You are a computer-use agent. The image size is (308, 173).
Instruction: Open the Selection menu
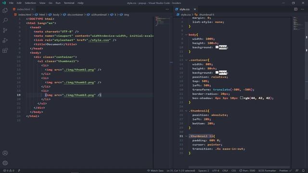pos(30,3)
